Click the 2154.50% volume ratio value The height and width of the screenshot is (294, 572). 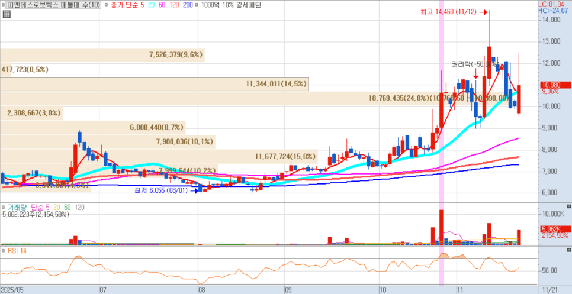554,235
